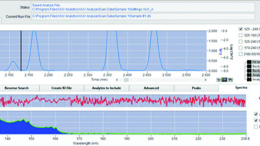Open the Reverse Search tab

click(17, 88)
